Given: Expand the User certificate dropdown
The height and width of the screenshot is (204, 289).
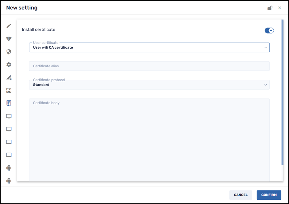Looking at the screenshot, I should pos(149,47).
